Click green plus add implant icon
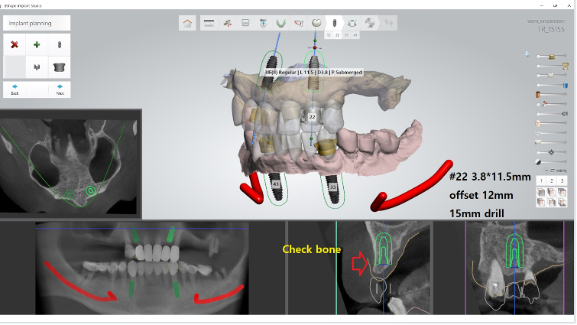Image resolution: width=577 pixels, height=325 pixels. click(37, 45)
